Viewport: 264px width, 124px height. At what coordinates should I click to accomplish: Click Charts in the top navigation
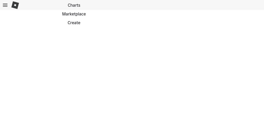74,5
